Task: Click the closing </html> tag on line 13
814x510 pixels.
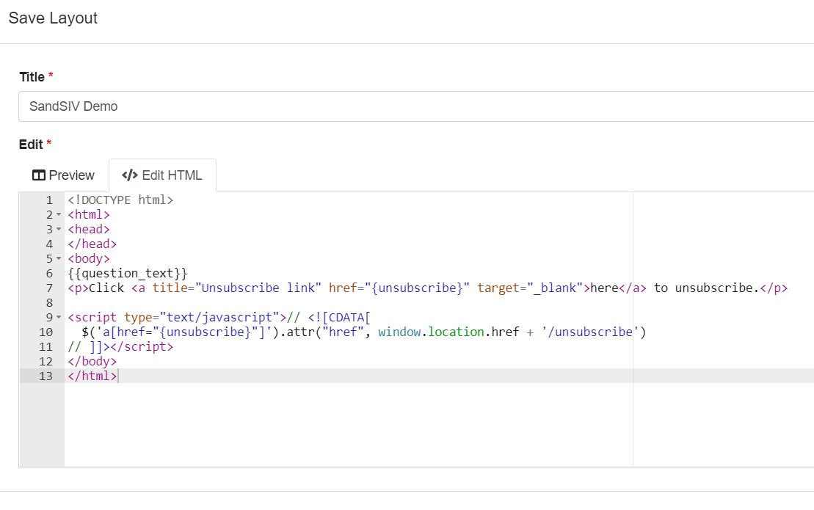Action: [x=92, y=376]
